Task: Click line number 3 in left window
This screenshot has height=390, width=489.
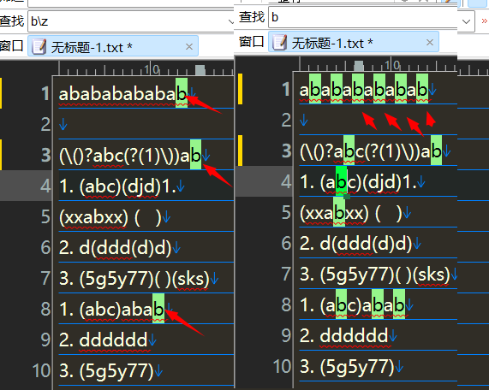Action: click(45, 155)
